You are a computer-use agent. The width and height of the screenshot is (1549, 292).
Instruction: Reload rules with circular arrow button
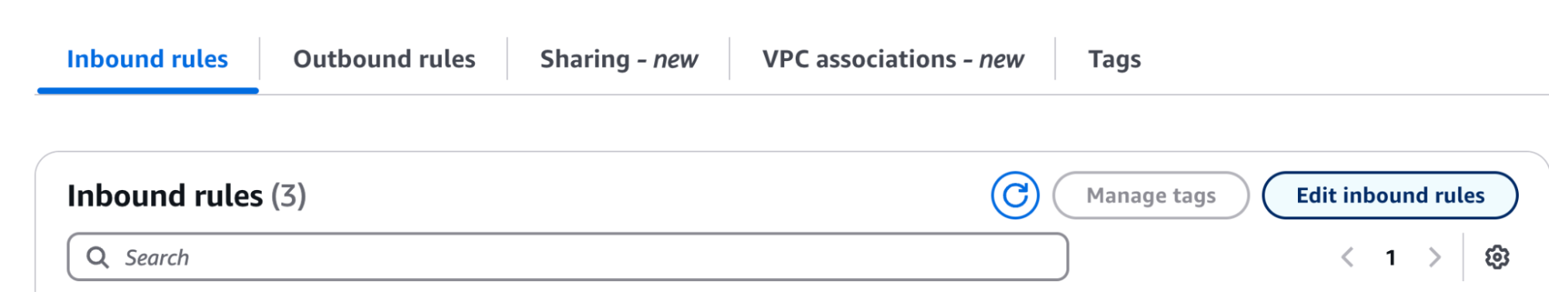coord(1015,195)
